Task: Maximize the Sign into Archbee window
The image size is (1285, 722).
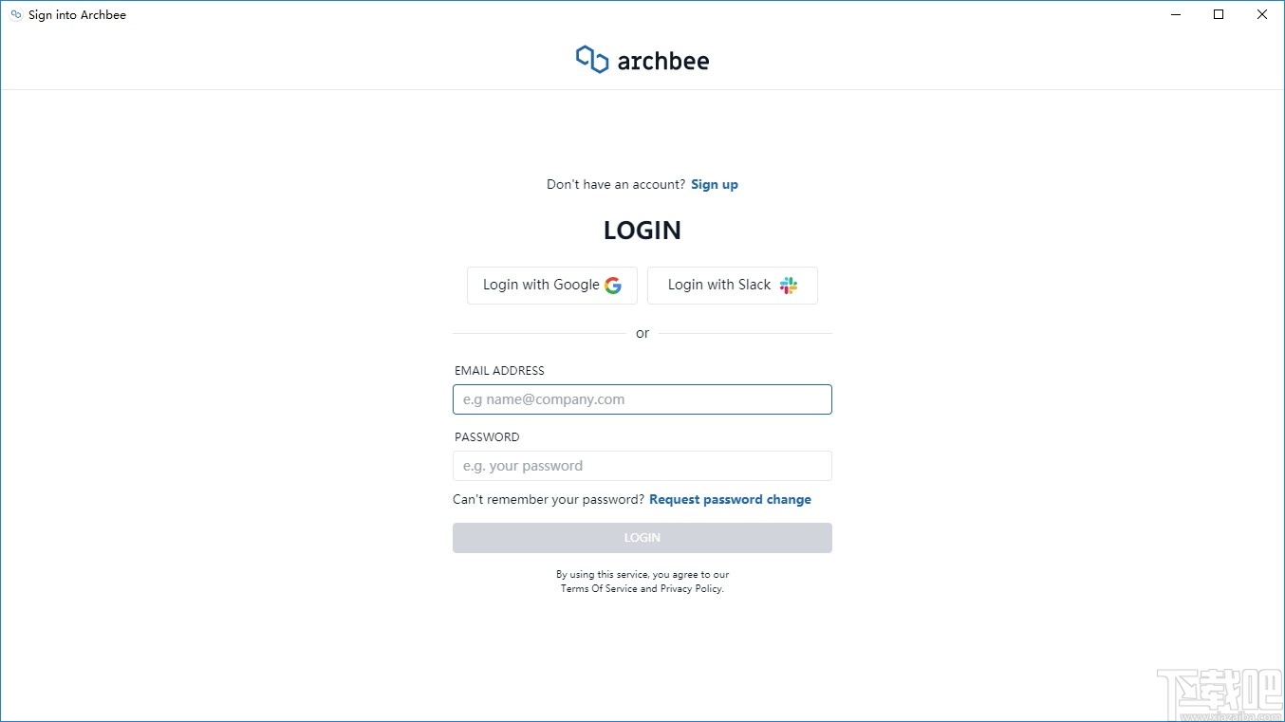Action: (1219, 15)
